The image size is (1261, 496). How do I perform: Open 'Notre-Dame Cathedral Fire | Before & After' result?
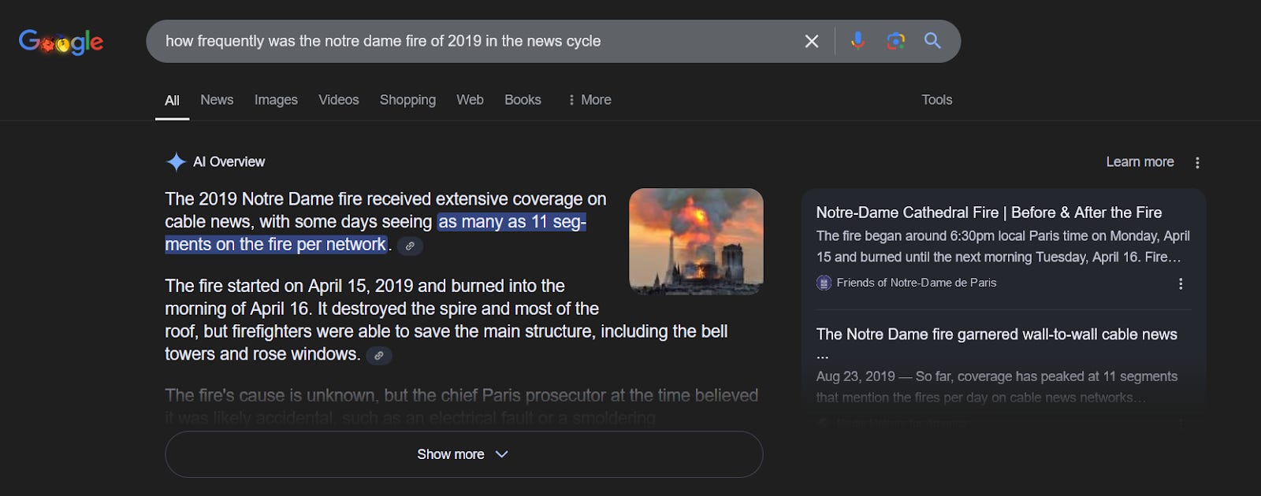[x=989, y=213]
